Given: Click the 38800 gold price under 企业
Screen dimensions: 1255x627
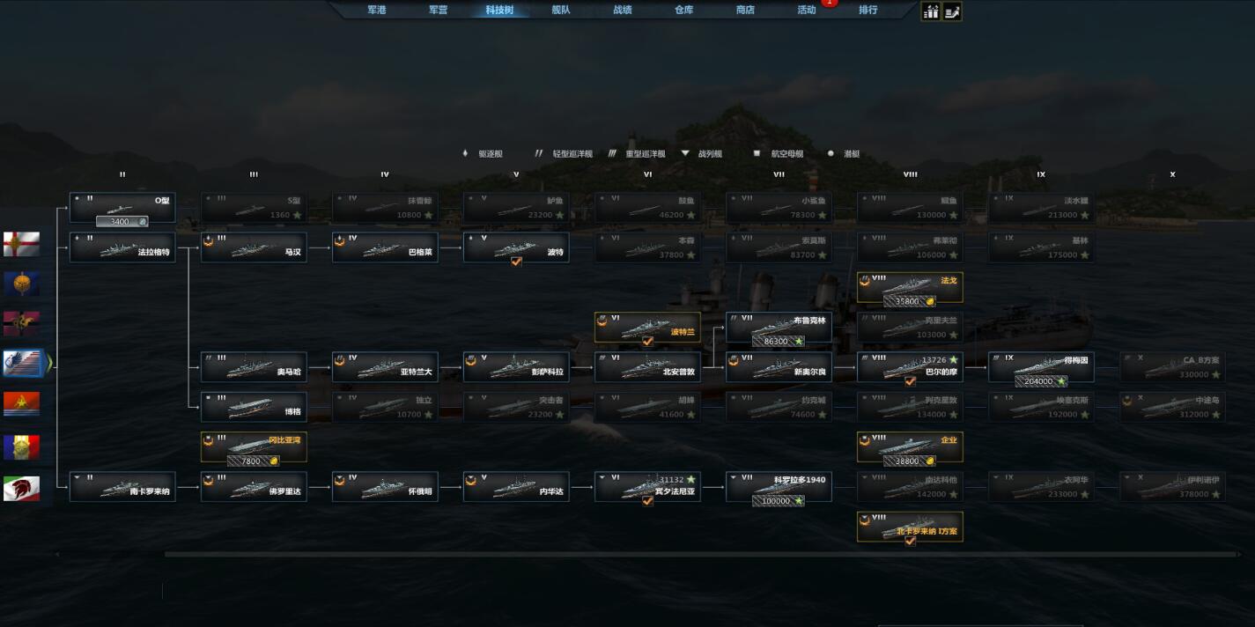Looking at the screenshot, I should click(x=910, y=461).
